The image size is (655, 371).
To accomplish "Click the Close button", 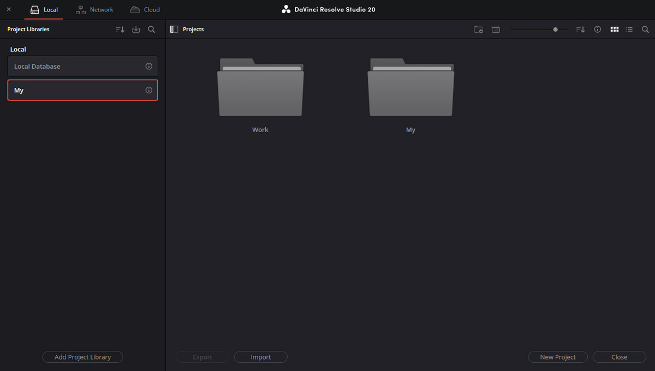I will coord(619,357).
